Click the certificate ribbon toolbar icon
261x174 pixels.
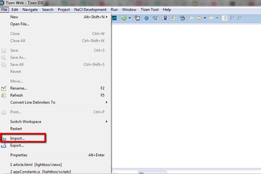point(164,18)
